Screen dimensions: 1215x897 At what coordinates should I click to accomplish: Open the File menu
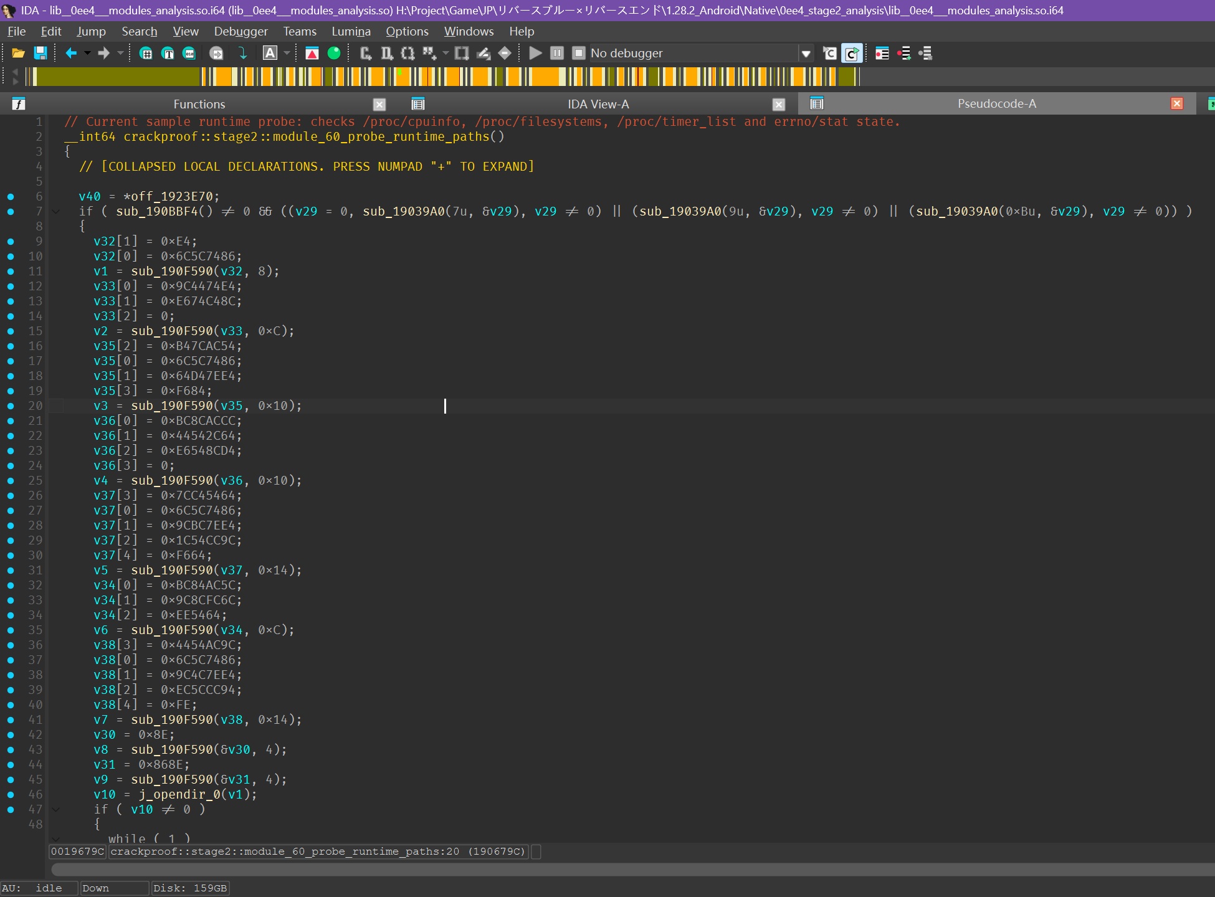[x=16, y=31]
